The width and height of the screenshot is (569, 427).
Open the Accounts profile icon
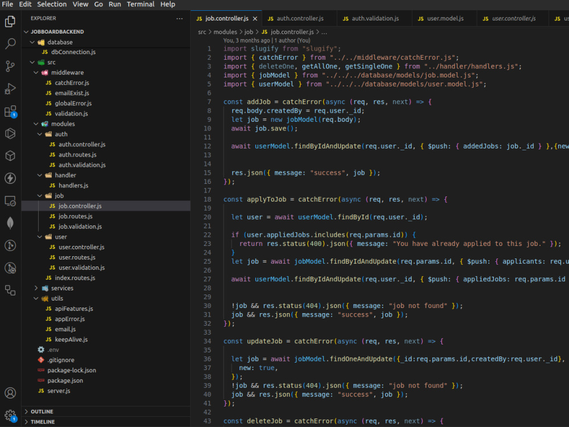pos(10,393)
